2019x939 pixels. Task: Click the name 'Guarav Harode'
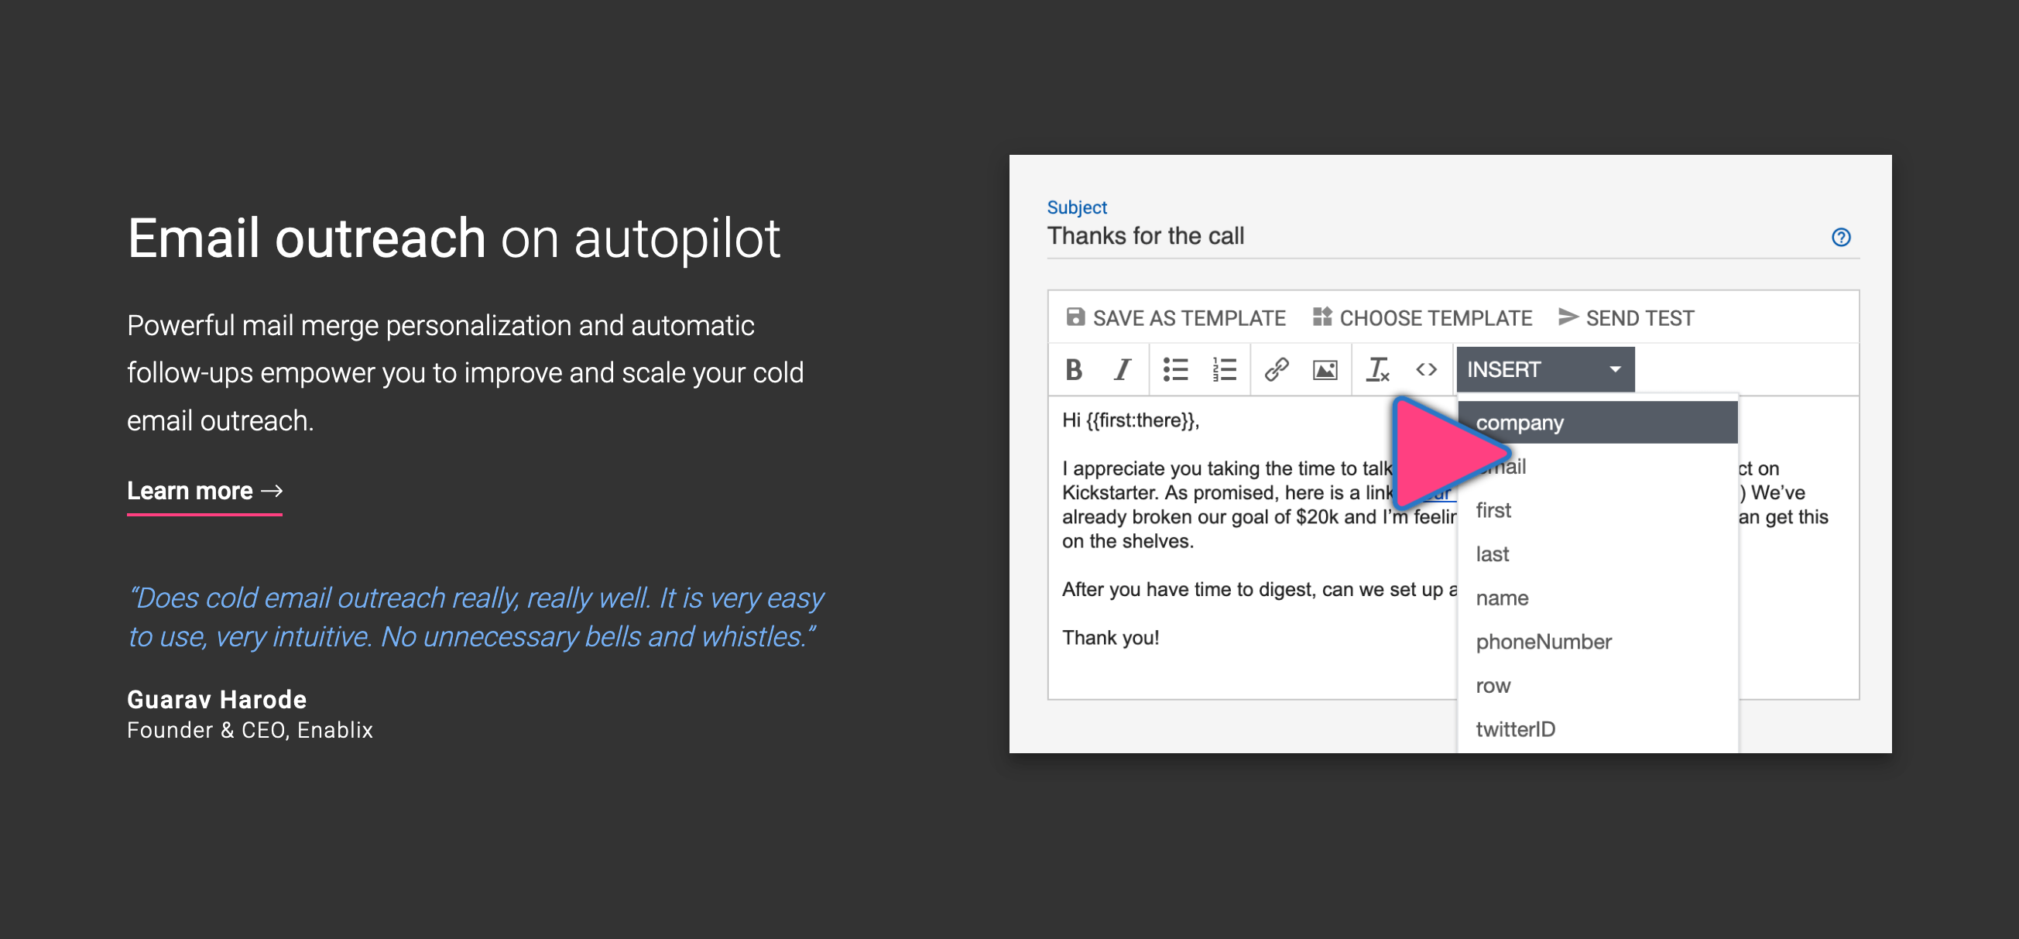click(216, 699)
